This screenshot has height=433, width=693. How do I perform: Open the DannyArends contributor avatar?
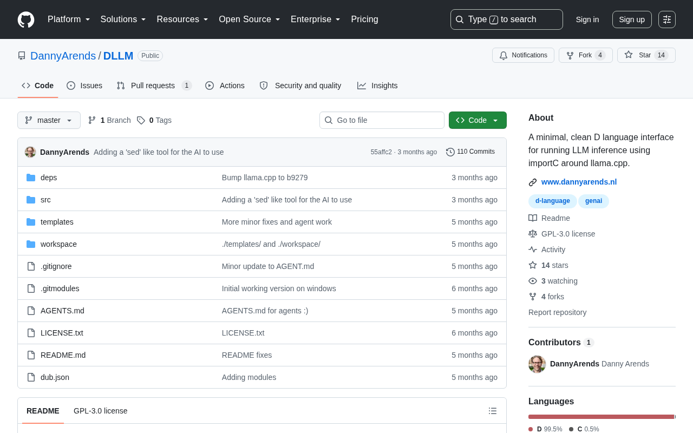pos(537,364)
